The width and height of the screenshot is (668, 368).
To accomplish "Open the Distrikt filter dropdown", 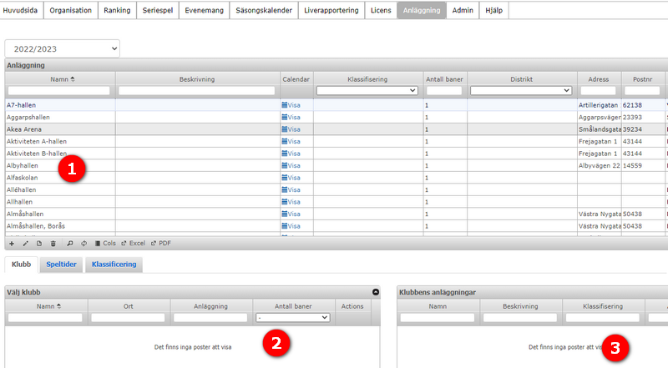I will point(520,90).
